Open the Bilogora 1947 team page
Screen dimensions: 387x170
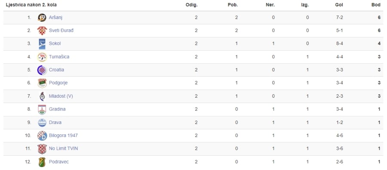63,136
